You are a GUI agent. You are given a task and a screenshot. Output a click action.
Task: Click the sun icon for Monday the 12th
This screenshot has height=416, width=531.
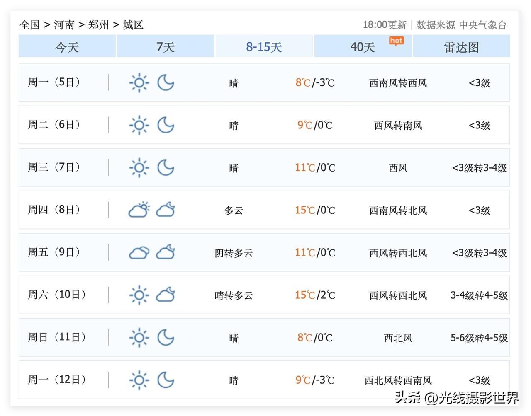tap(139, 380)
